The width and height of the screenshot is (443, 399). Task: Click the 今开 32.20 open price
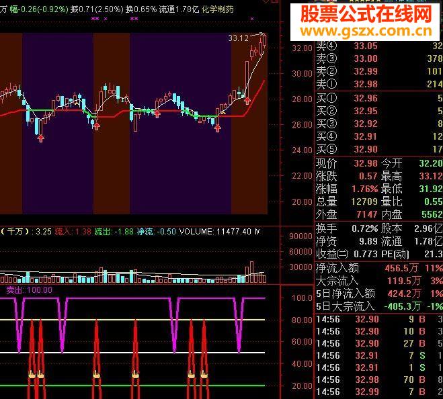[431, 163]
